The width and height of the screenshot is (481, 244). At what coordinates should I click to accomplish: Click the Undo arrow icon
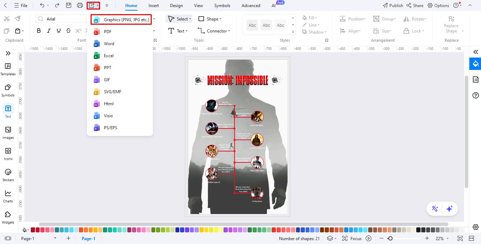42,6
